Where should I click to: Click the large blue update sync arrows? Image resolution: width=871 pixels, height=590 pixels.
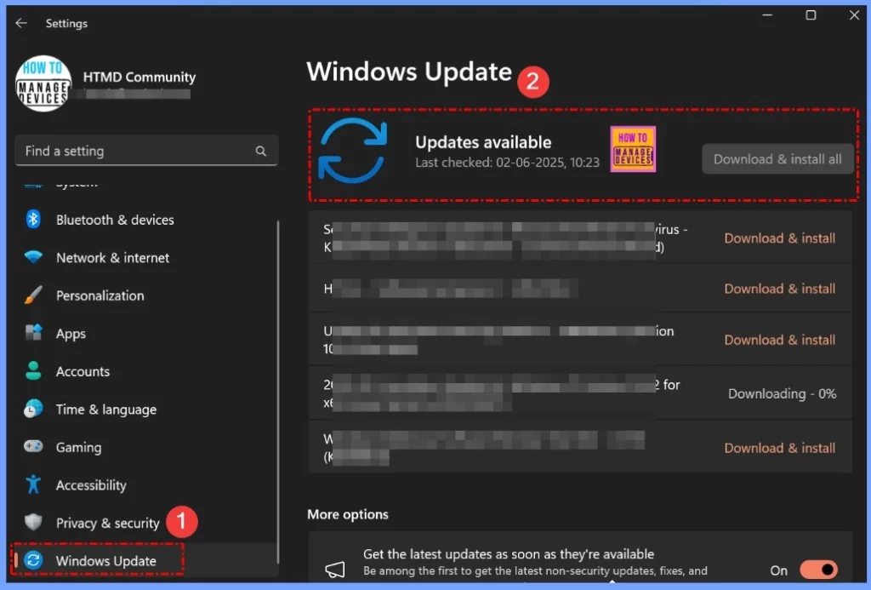(x=352, y=150)
